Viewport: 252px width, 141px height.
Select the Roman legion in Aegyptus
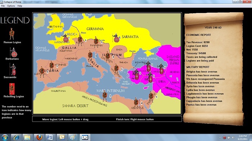(136, 103)
